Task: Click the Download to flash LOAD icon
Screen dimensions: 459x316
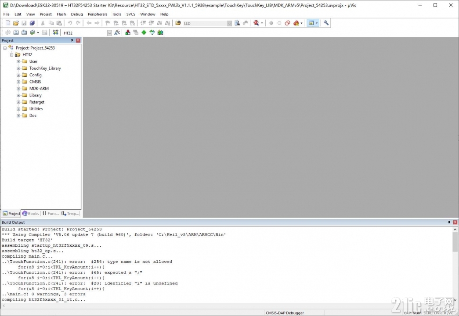Action: [x=55, y=32]
